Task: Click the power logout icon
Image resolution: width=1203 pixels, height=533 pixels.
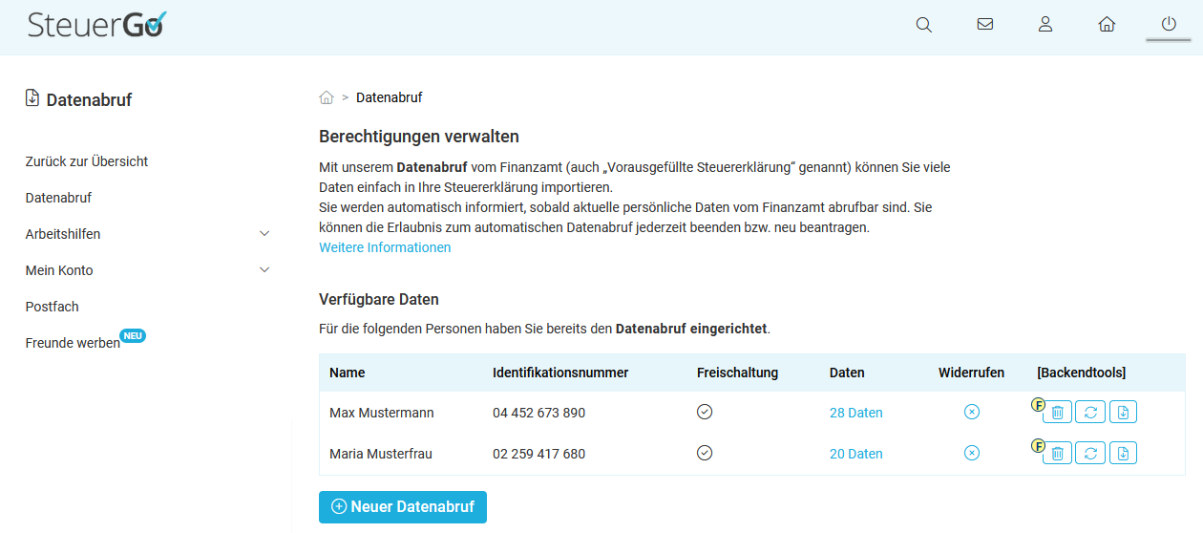Action: tap(1169, 25)
